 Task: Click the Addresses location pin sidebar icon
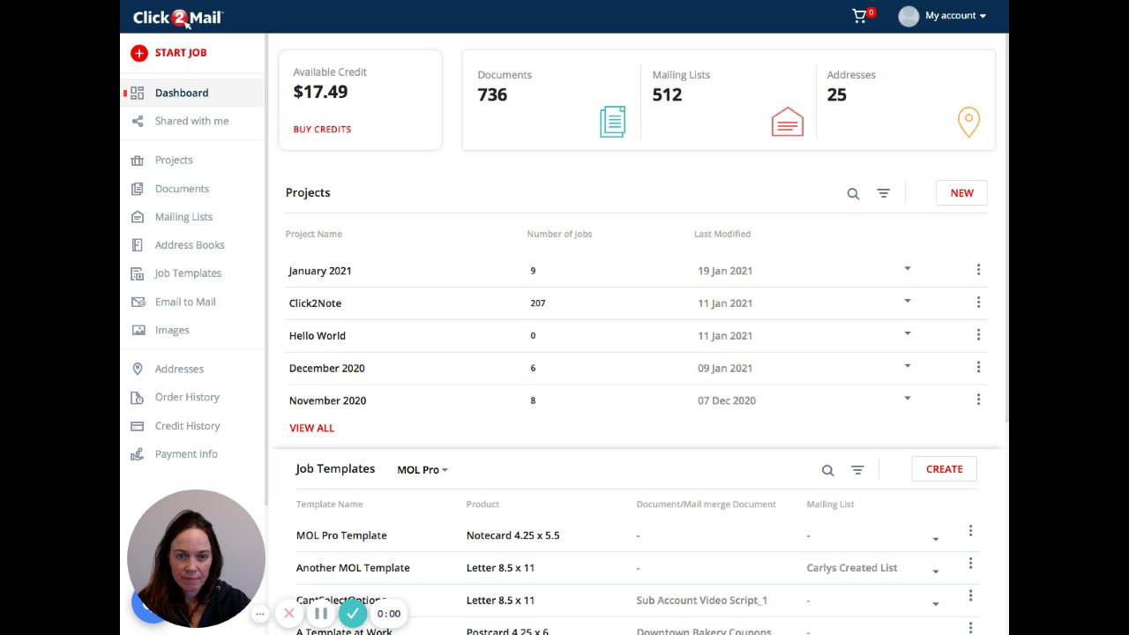point(137,369)
